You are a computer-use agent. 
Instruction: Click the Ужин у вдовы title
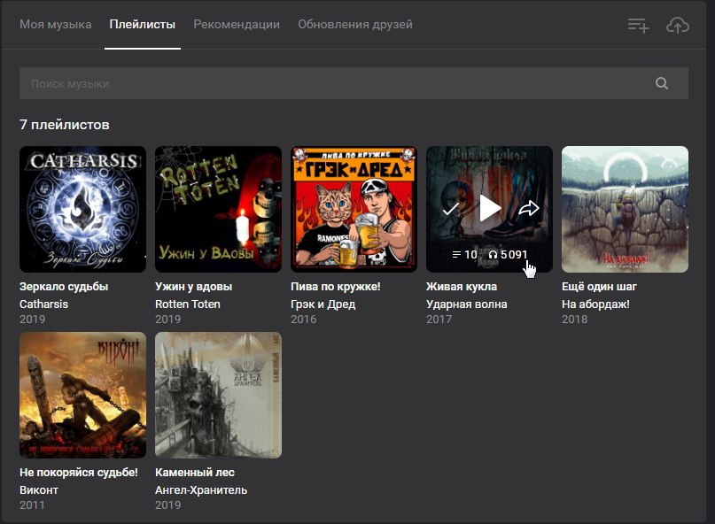[193, 287]
